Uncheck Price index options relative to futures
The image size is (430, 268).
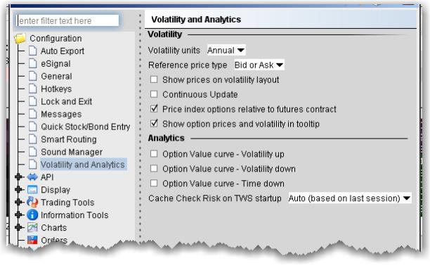pos(154,109)
